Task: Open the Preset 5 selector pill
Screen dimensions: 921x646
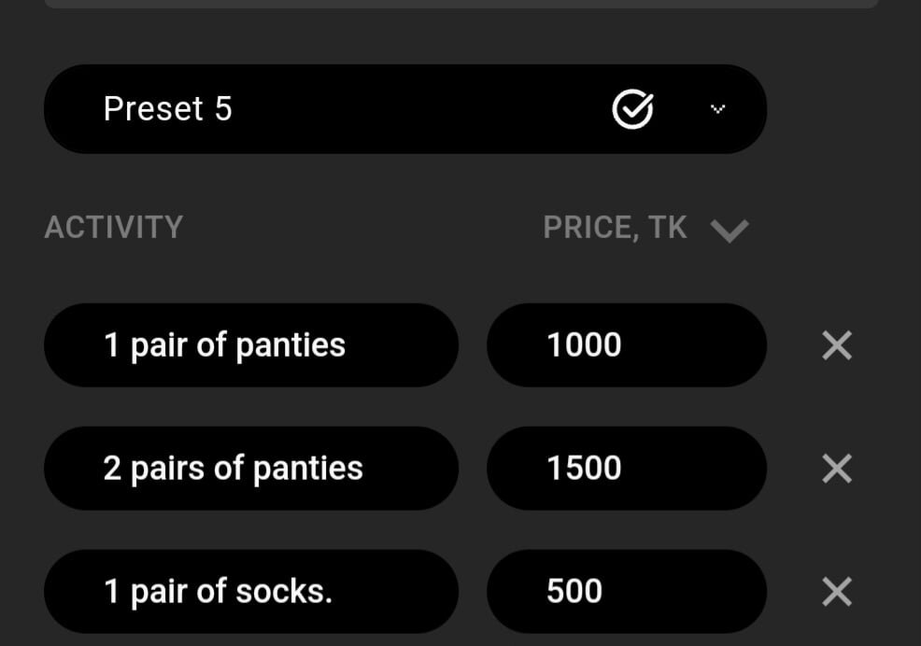Action: (x=374, y=109)
